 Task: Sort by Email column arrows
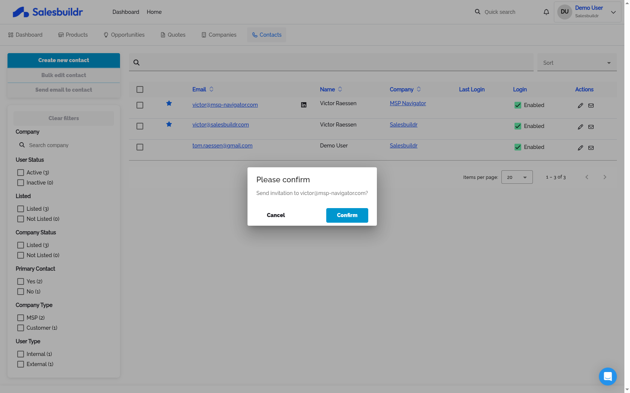click(x=211, y=89)
